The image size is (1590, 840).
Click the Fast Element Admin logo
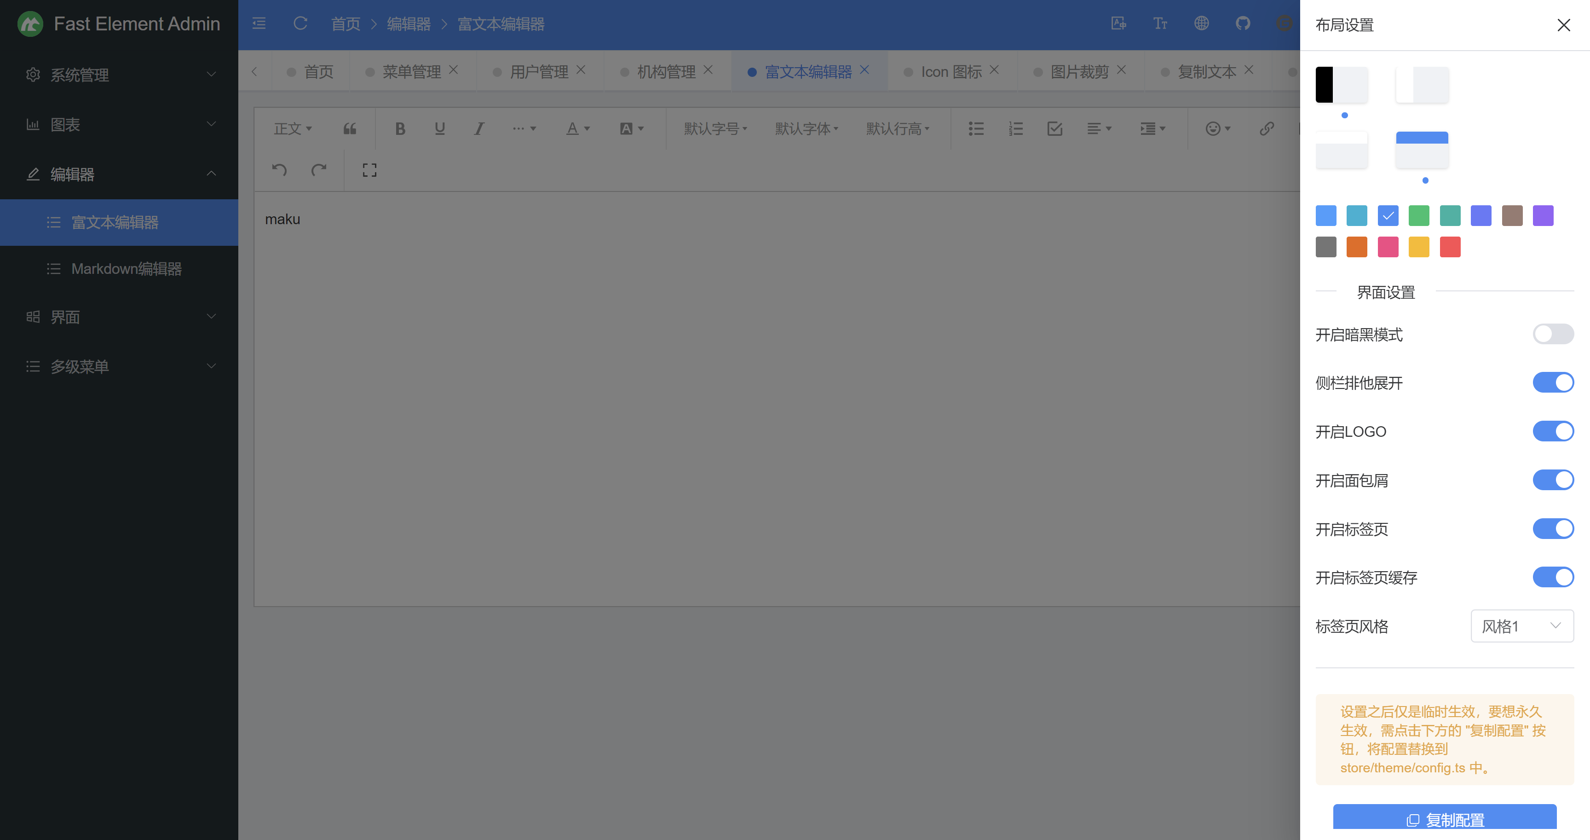pos(30,24)
